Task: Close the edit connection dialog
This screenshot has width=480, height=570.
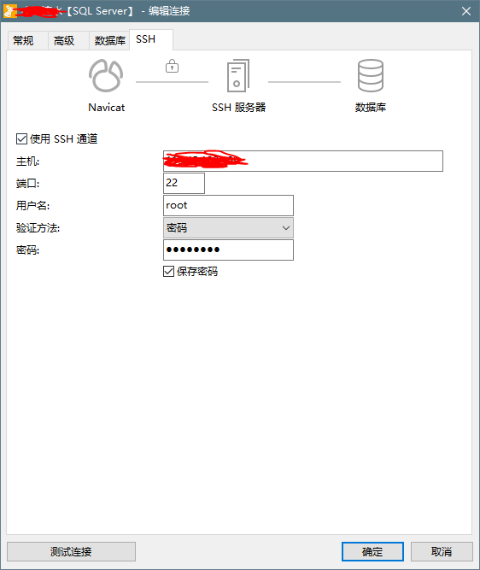Action: tap(466, 11)
